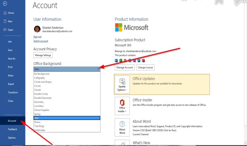Screen dimensions: 247x146
Task: Click the Switch account link
Action: (41, 41)
